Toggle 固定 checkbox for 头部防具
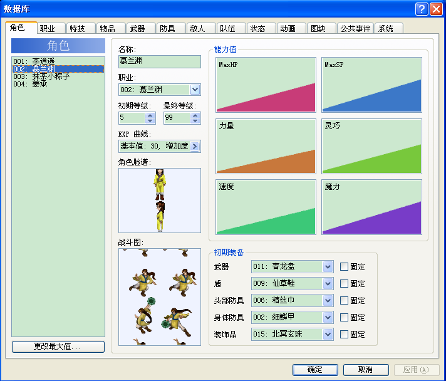 pos(344,300)
